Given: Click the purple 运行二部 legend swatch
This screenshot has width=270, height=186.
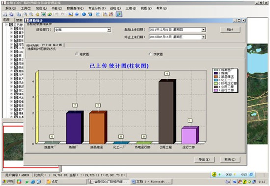Looking at the screenshot, I should [216, 90].
